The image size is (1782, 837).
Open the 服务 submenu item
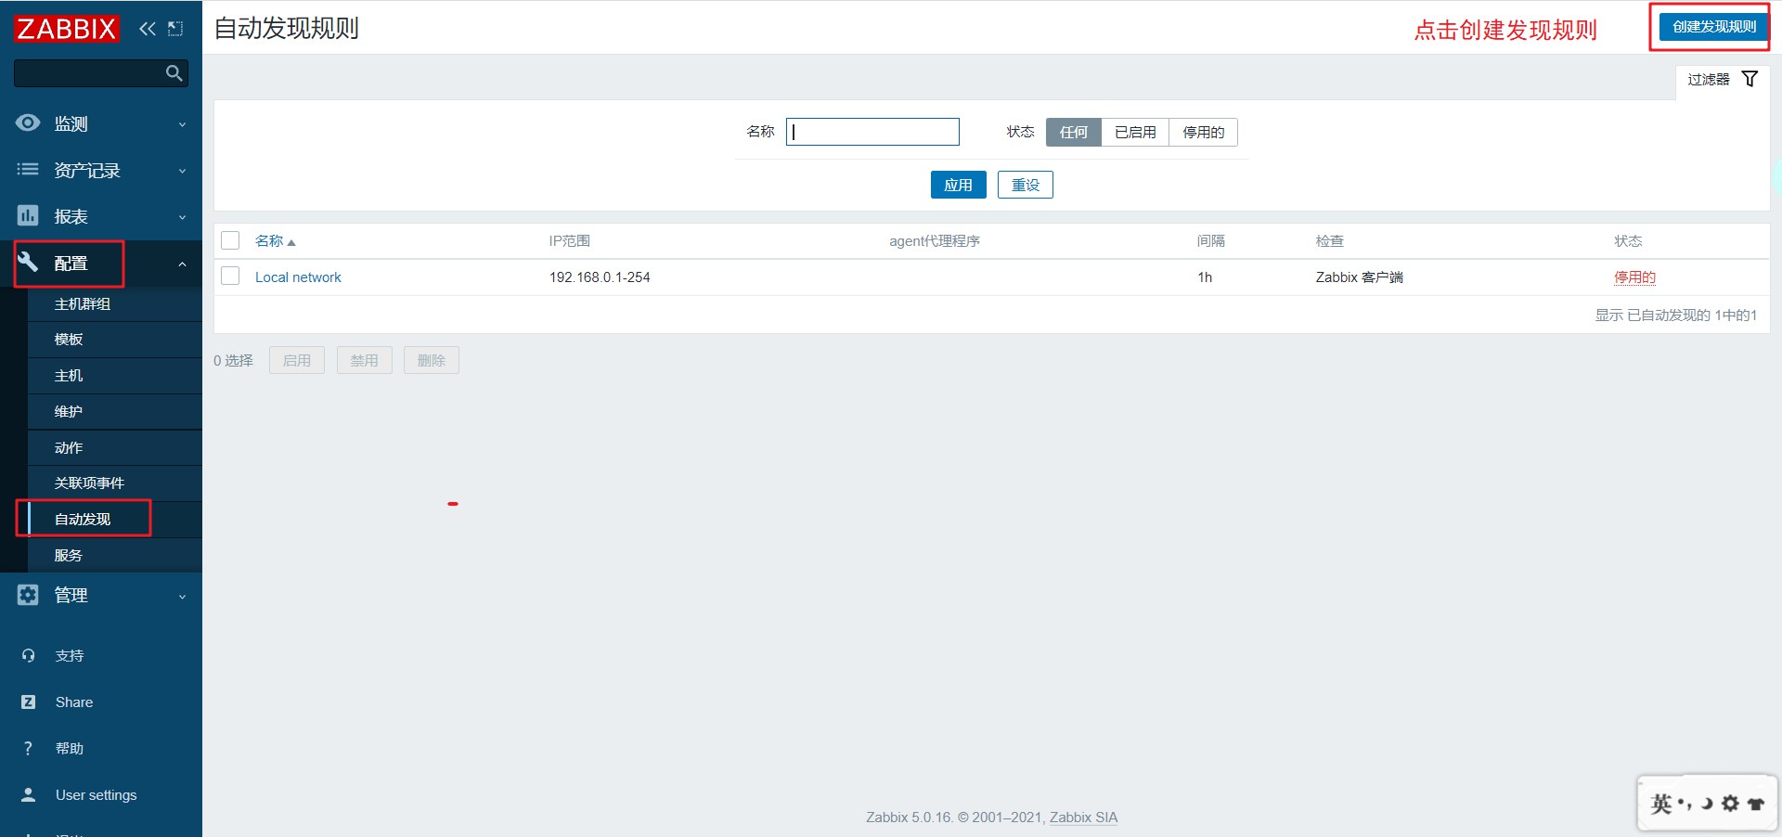coord(115,556)
